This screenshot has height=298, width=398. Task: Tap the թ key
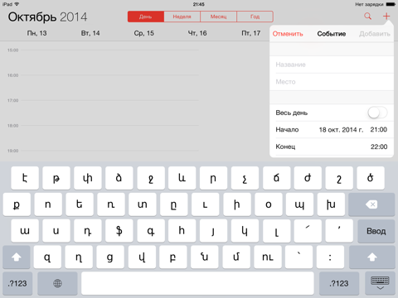[56, 178]
